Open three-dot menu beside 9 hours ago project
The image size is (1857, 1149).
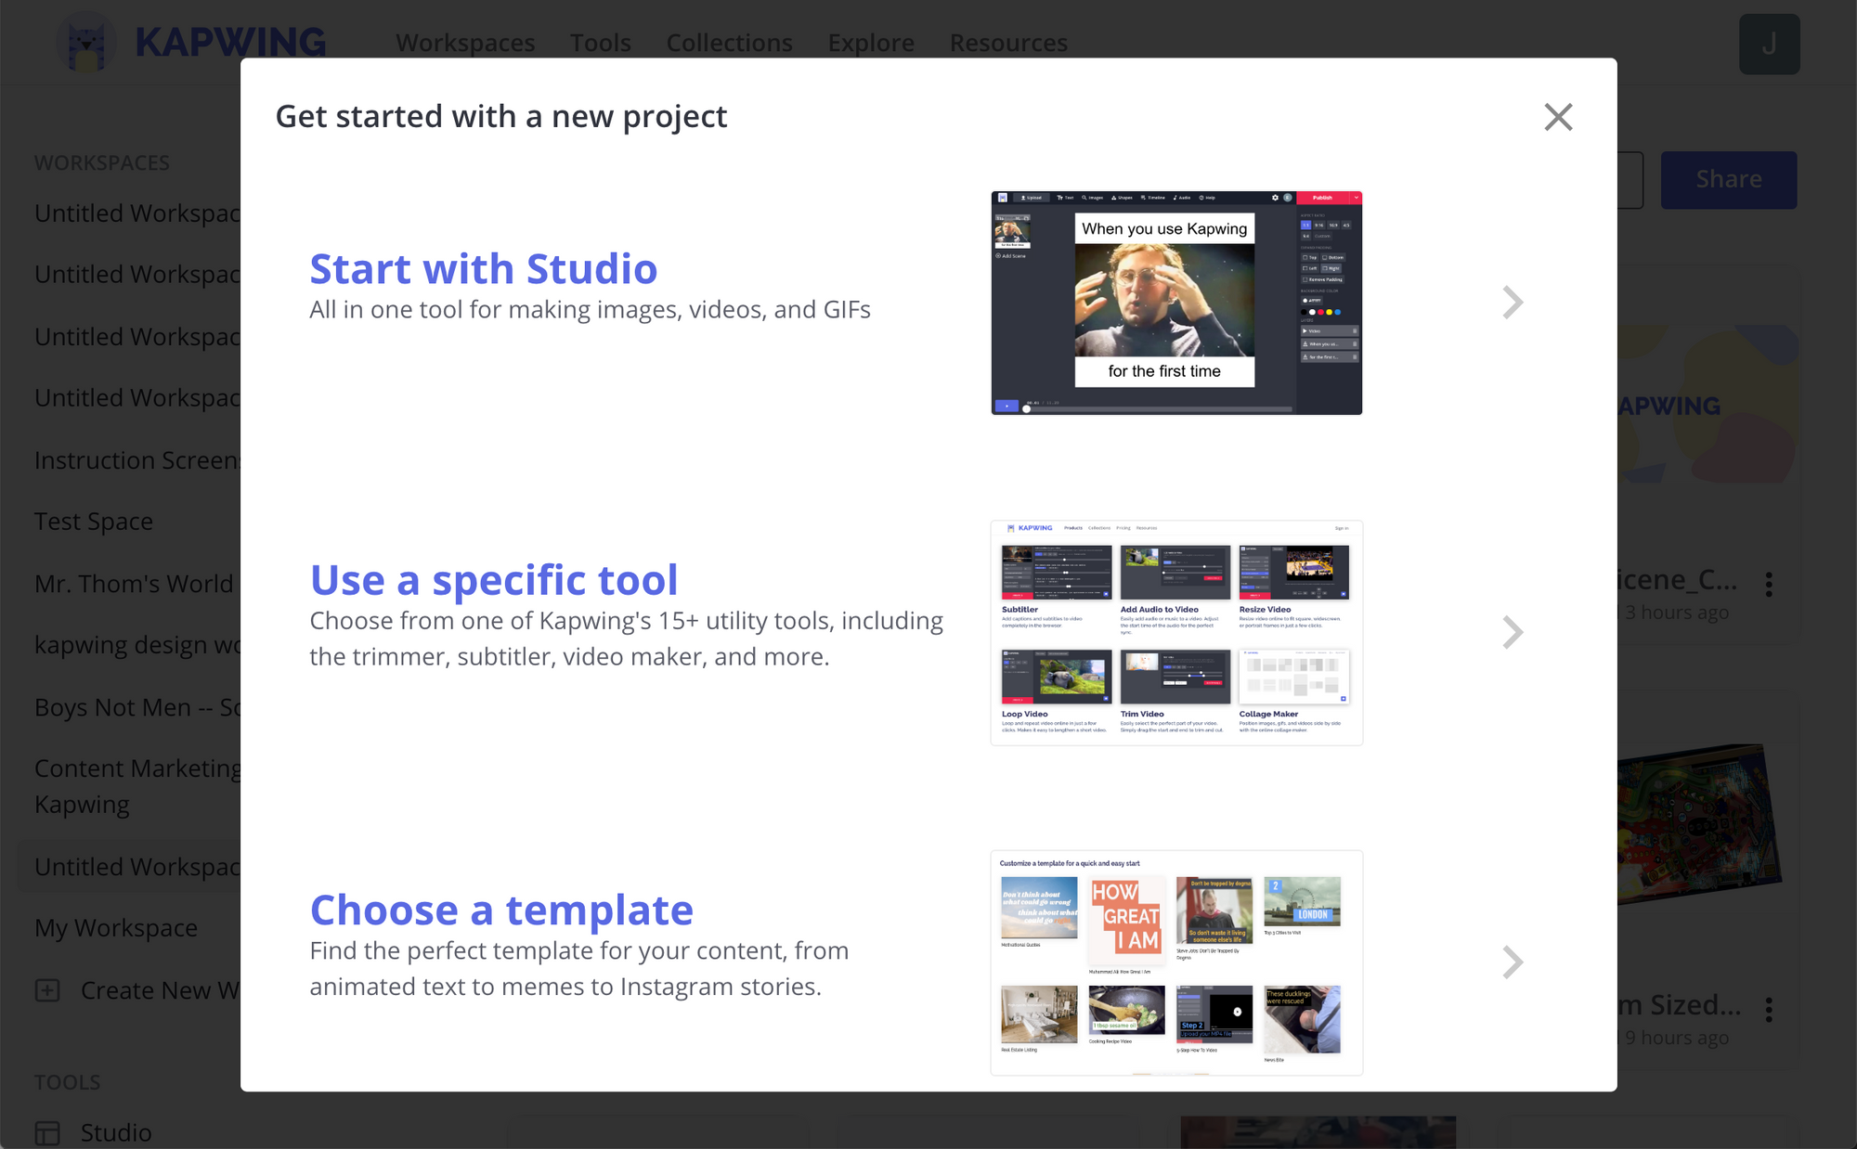1769,1009
